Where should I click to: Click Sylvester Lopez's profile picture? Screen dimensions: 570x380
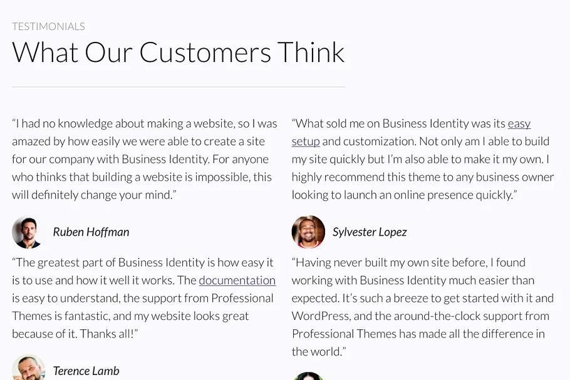pos(308,232)
